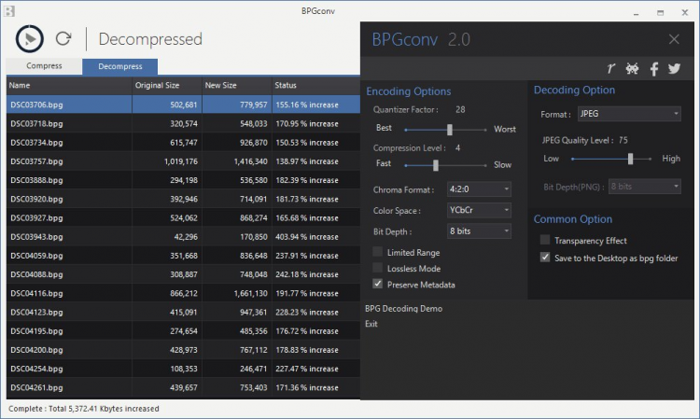This screenshot has width=700, height=419.
Task: Click the refresh reset arrow icon
Action: pyautogui.click(x=63, y=39)
